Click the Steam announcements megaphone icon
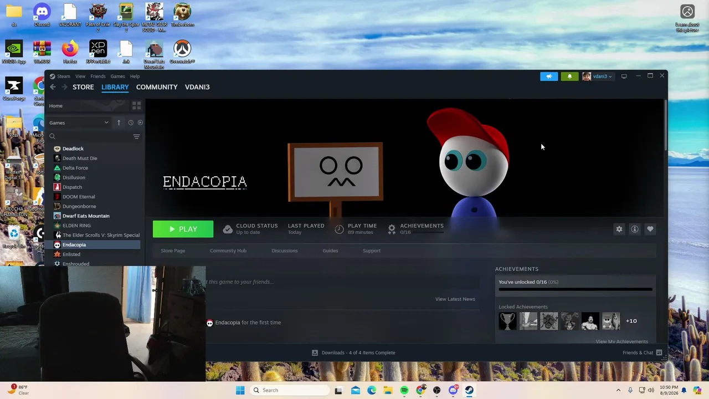Viewport: 709px width, 399px height. tap(549, 76)
